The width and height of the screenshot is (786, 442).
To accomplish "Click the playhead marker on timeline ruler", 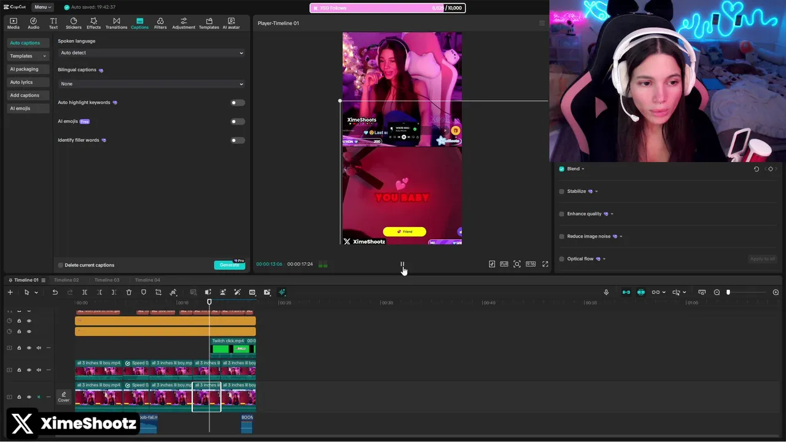I will (209, 301).
